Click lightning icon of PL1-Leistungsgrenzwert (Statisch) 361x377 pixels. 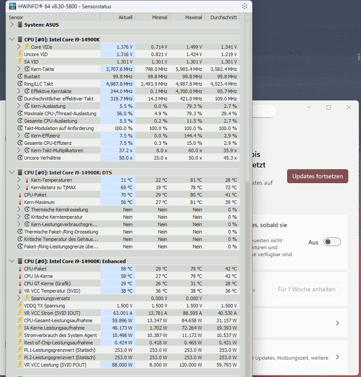tap(20, 350)
